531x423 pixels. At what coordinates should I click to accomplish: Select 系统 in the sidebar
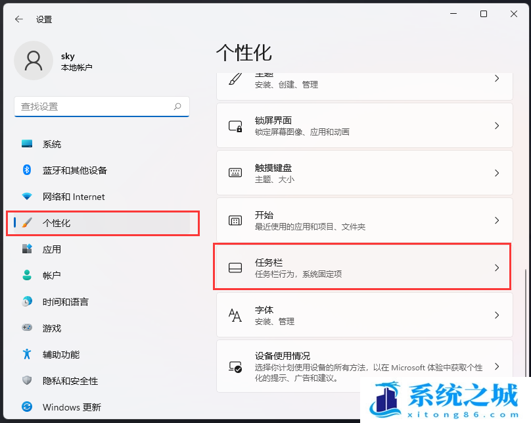(52, 144)
